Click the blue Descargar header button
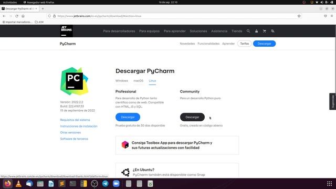The width and height of the screenshot is (336, 189). coord(264,44)
